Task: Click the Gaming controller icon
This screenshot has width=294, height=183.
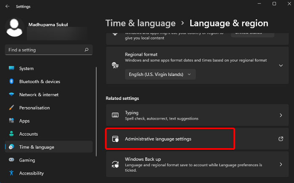Action: coord(11,160)
